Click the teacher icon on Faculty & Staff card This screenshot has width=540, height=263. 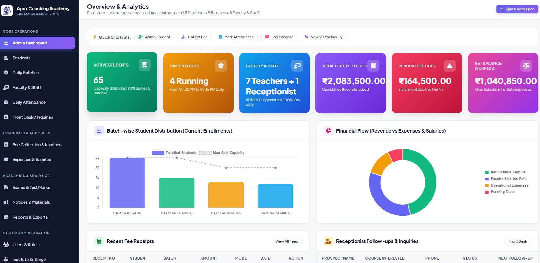(297, 66)
